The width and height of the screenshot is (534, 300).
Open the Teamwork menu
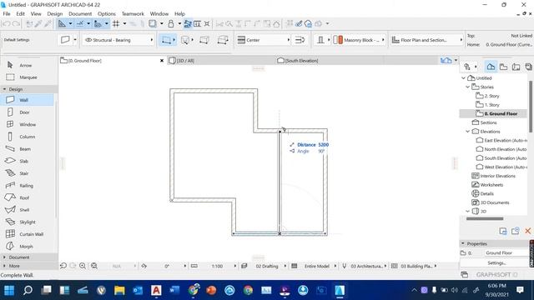[133, 13]
